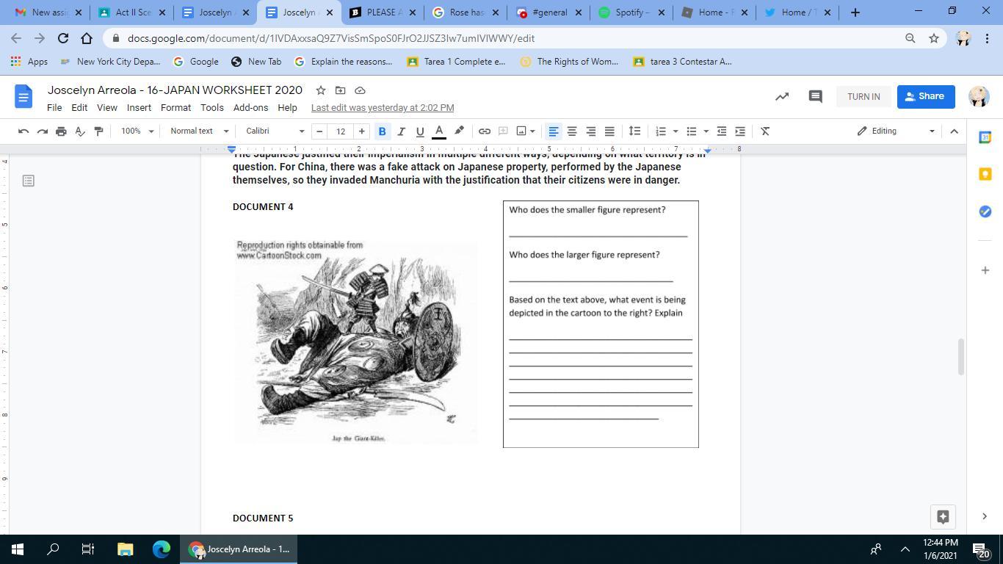Hide the menus with up chevron
The height and width of the screenshot is (564, 1003).
tap(954, 131)
